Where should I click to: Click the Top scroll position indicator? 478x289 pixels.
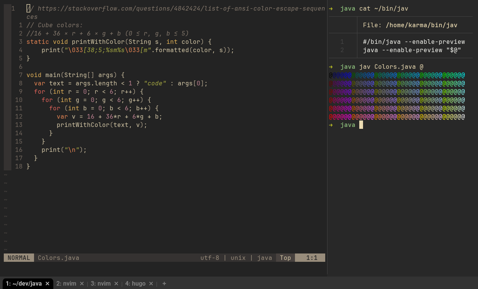click(285, 258)
